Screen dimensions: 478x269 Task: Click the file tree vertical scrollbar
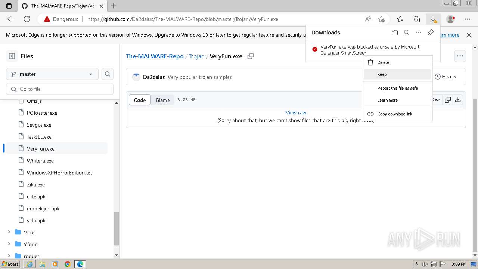pyautogui.click(x=116, y=228)
